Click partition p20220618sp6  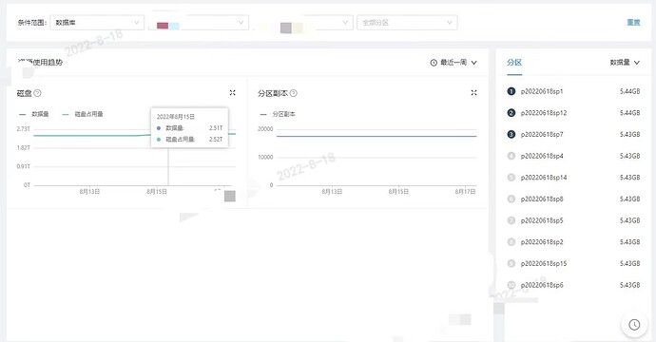point(542,285)
